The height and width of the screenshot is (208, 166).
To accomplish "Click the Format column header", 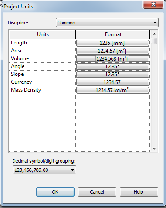I will click(x=113, y=34).
